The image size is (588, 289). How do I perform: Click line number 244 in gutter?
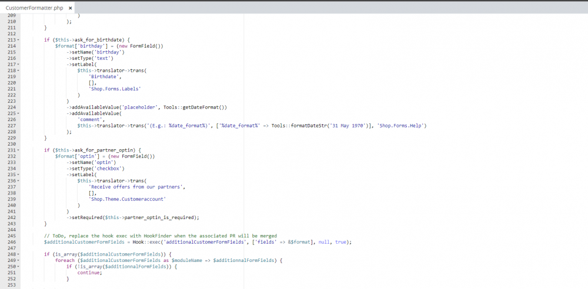coord(11,230)
